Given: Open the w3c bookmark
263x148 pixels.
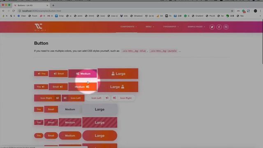Looking at the screenshot, I should point(124,16).
